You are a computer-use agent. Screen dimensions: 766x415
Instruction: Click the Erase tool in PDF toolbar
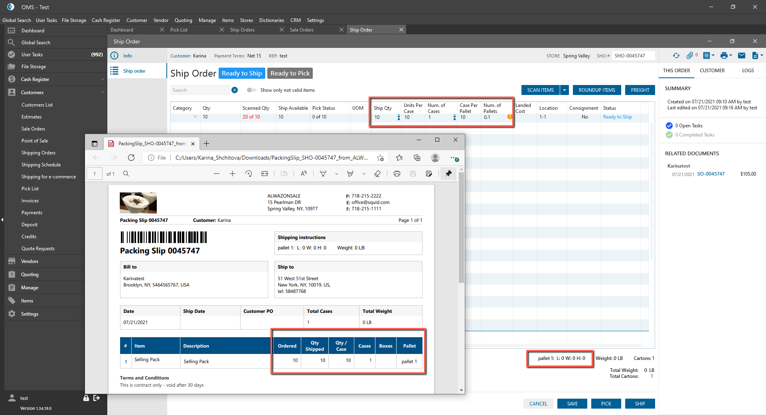(377, 174)
